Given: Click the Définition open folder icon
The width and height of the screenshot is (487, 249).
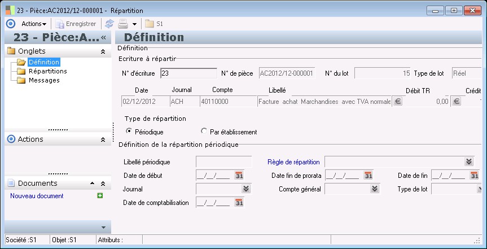Looking at the screenshot, I should point(21,62).
